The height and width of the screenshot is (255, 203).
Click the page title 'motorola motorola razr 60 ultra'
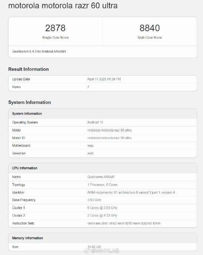63,6
